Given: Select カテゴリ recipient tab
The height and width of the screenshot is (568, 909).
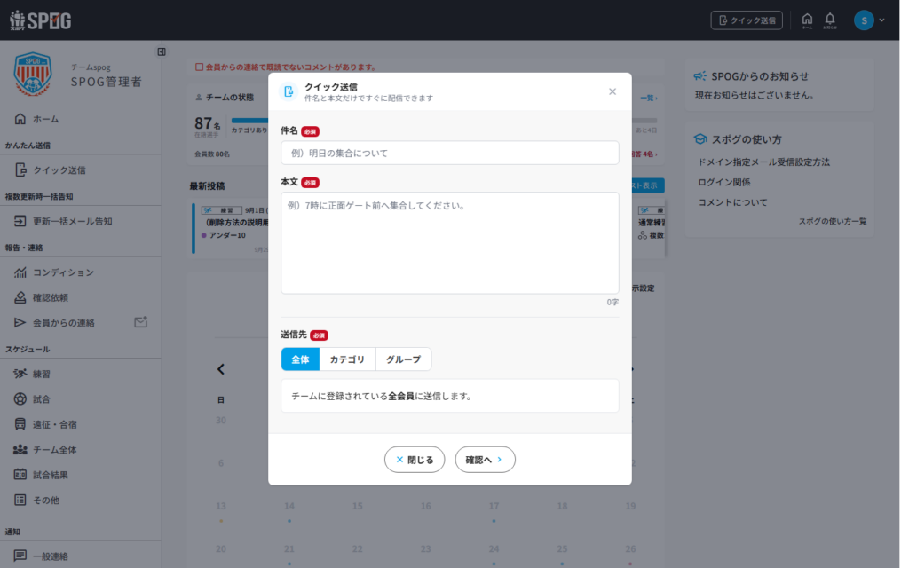Looking at the screenshot, I should (347, 359).
